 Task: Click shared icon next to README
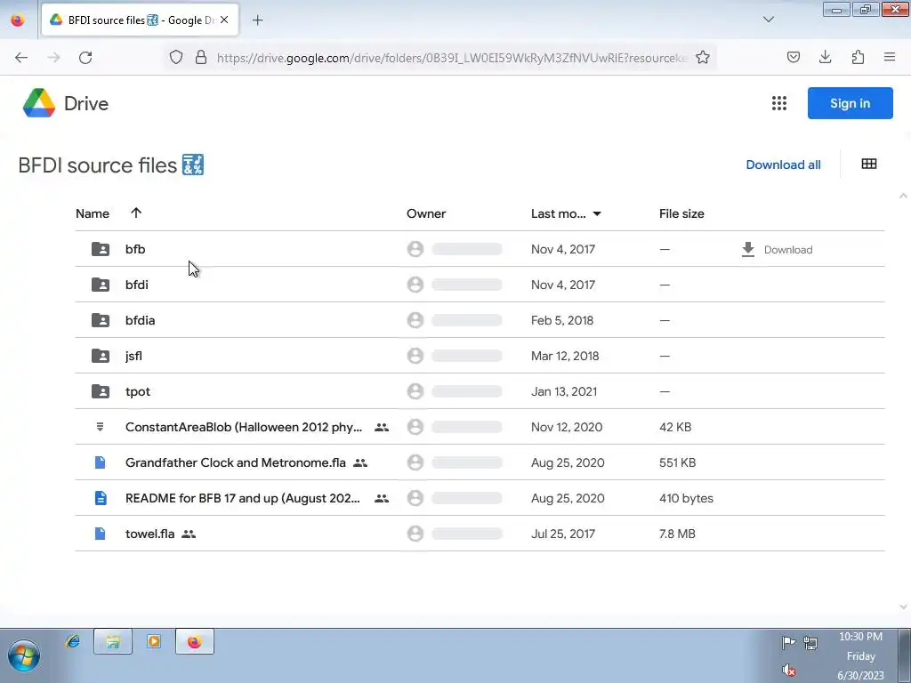point(382,498)
